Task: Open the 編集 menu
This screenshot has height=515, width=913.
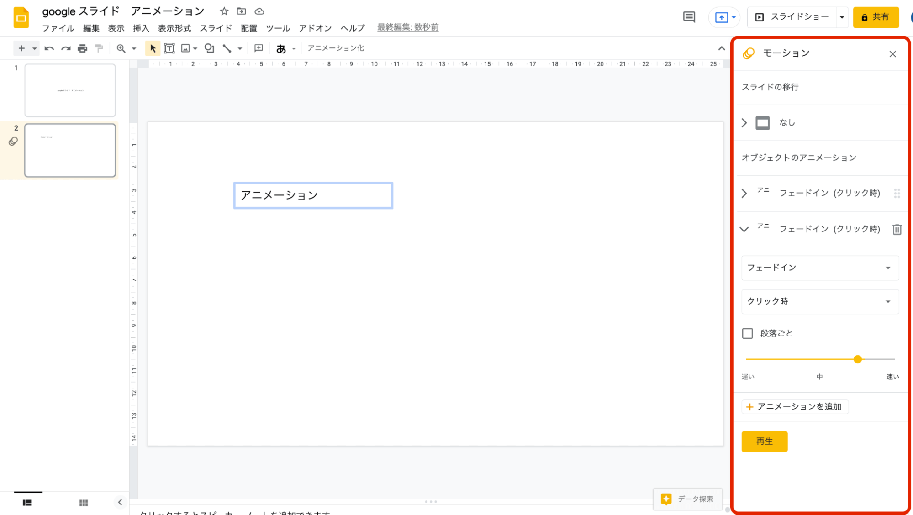Action: pos(91,28)
